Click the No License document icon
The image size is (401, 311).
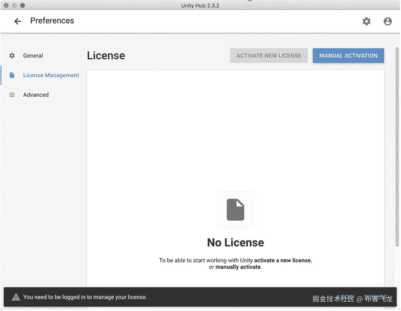point(236,210)
